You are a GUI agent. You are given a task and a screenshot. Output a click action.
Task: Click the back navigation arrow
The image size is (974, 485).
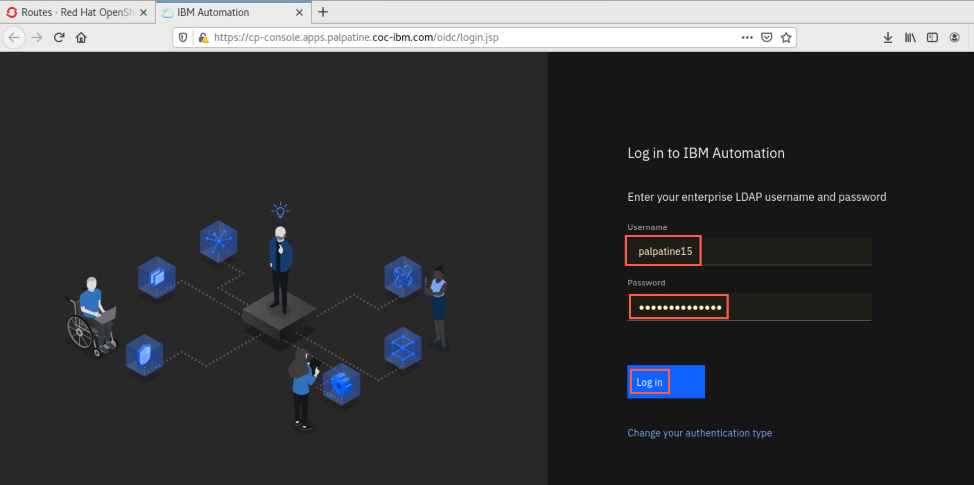(14, 37)
